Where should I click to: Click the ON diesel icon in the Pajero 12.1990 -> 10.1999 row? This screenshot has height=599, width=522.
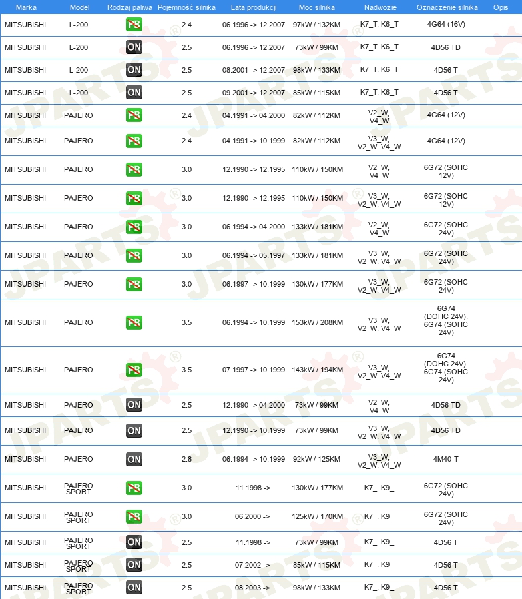pos(134,430)
